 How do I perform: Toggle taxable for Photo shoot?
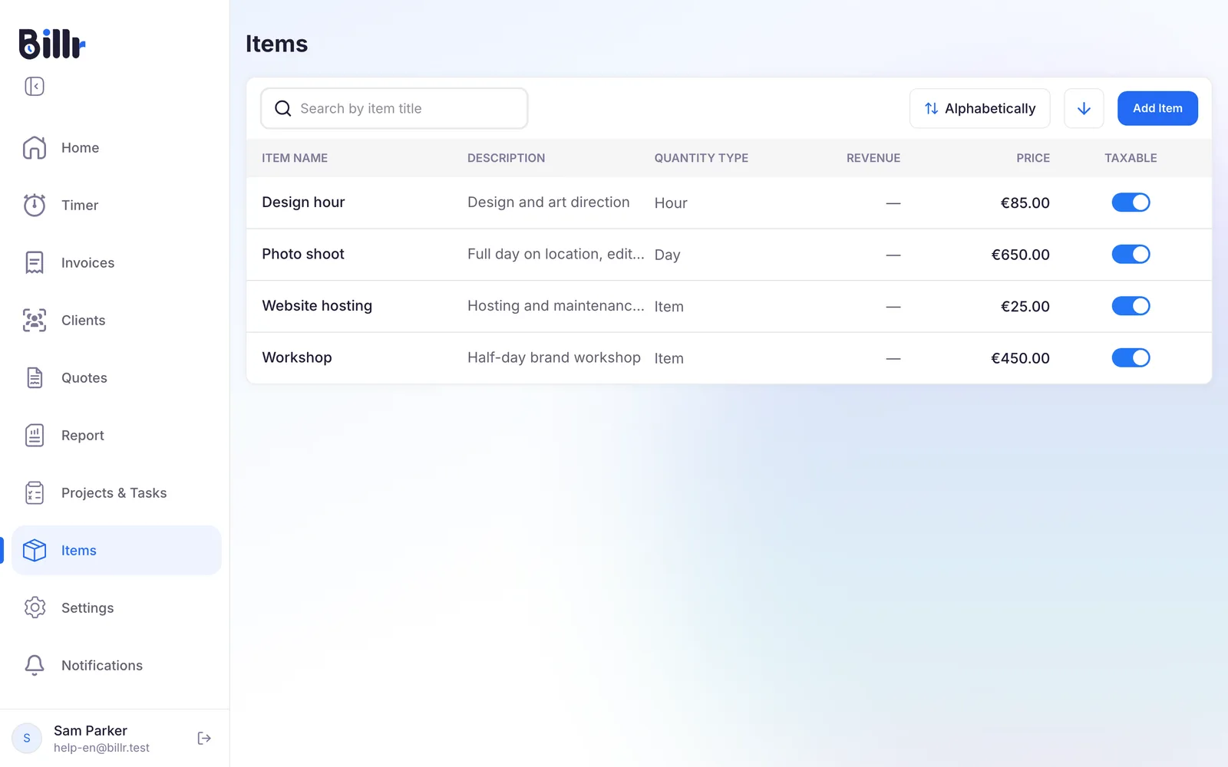1131,254
